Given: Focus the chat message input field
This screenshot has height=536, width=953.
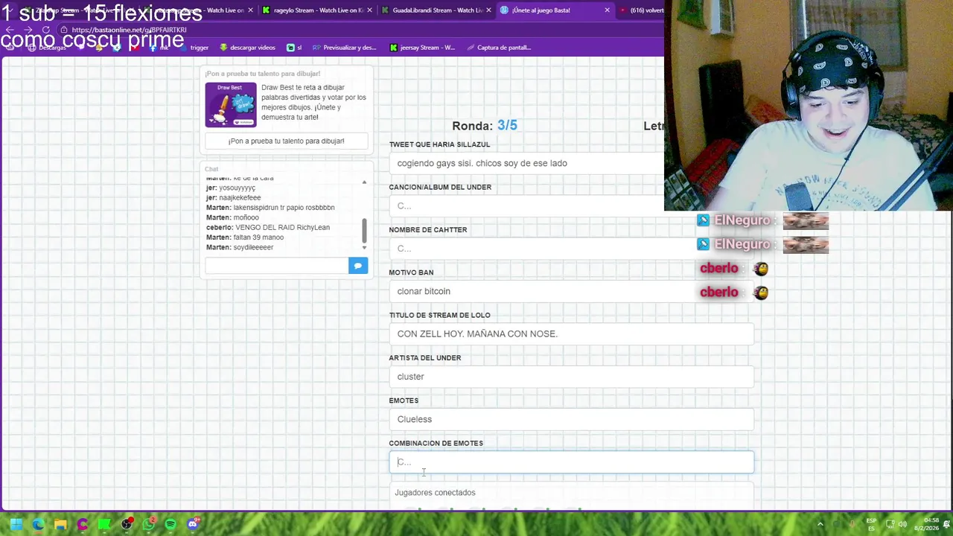Looking at the screenshot, I should point(276,266).
